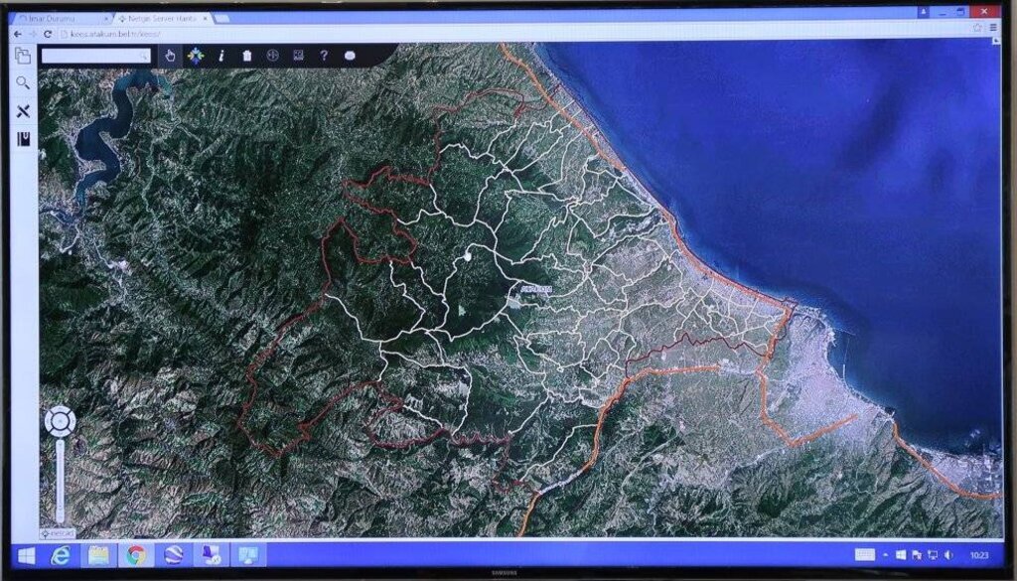Activate the info (i) identify tool
The height and width of the screenshot is (581, 1017).
pos(220,56)
